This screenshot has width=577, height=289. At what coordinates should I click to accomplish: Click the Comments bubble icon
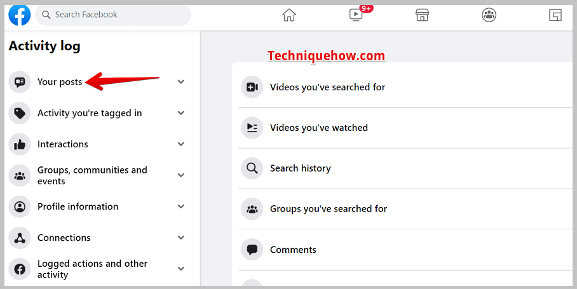tap(252, 250)
